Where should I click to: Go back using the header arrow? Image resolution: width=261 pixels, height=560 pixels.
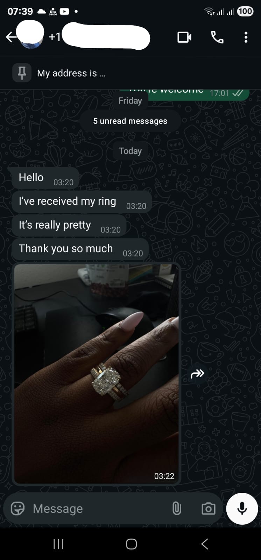[x=11, y=37]
